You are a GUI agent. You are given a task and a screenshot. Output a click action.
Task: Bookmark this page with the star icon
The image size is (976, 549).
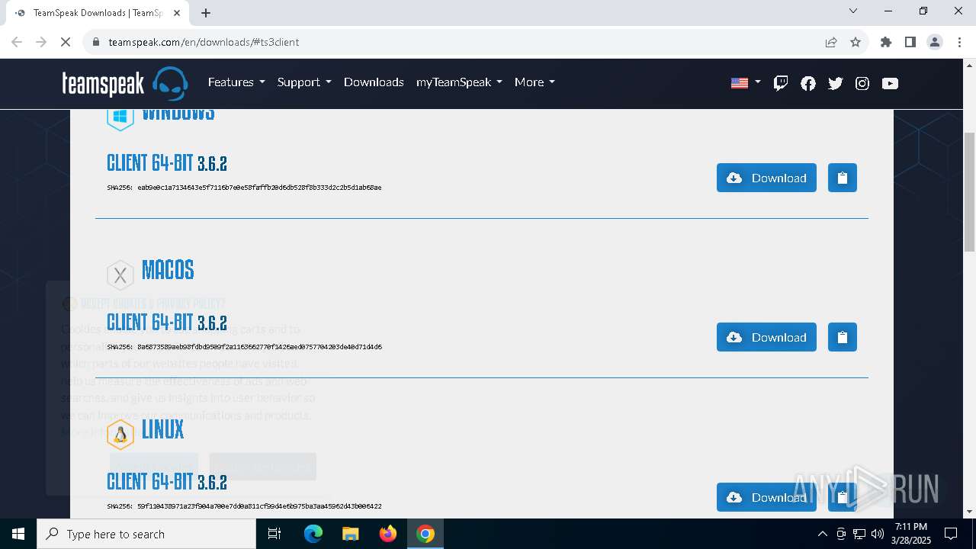point(856,42)
